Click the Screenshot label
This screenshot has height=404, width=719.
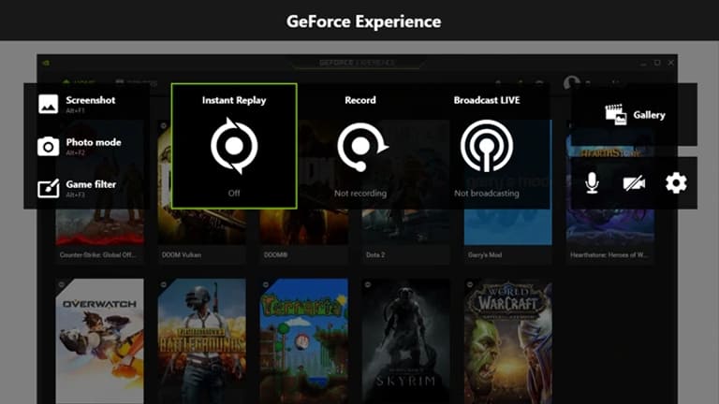[90, 100]
